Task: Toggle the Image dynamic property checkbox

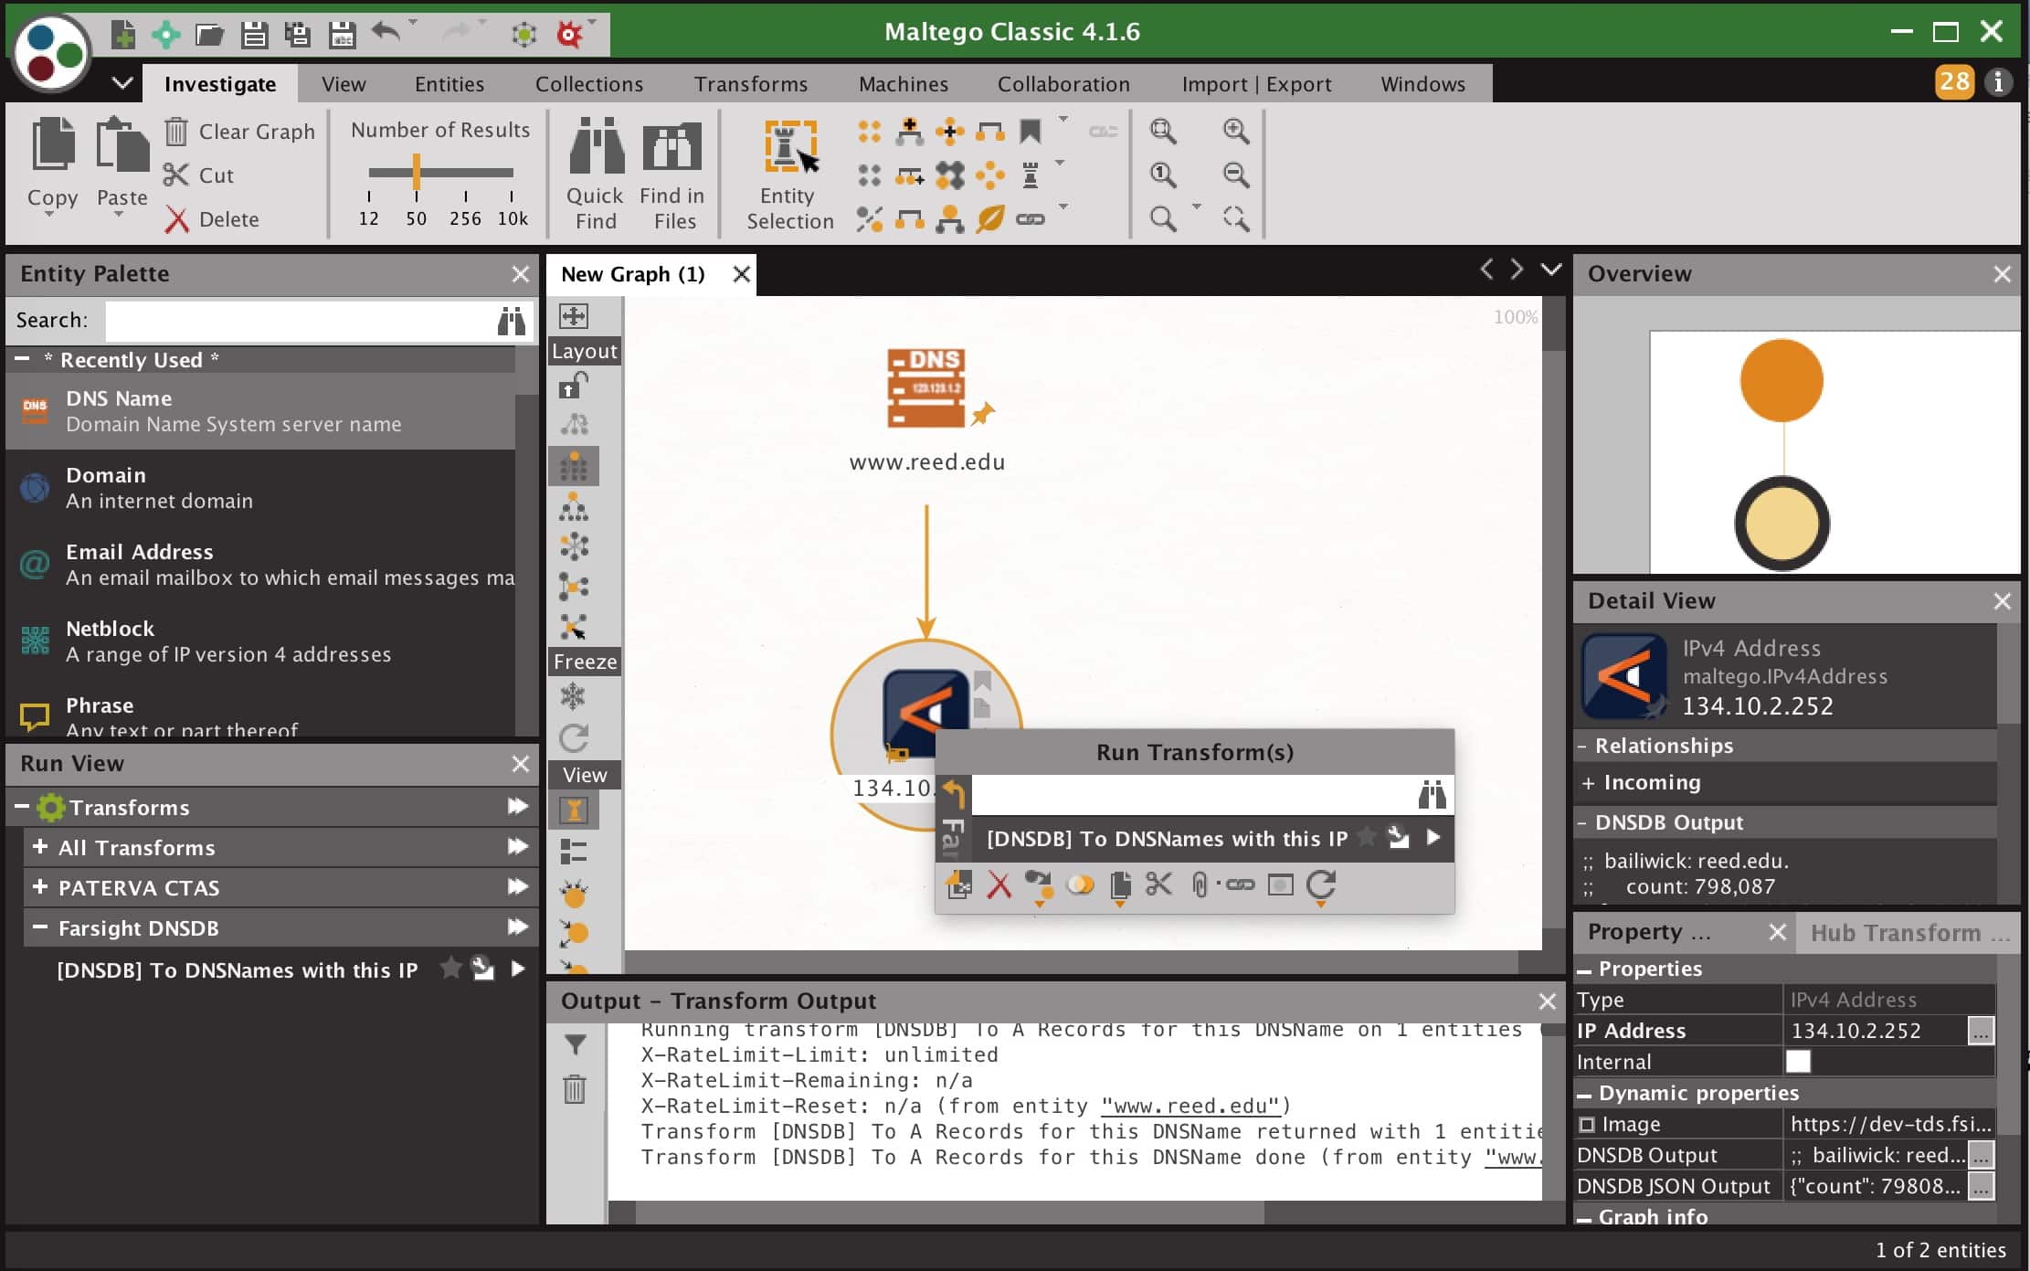Action: tap(1587, 1124)
